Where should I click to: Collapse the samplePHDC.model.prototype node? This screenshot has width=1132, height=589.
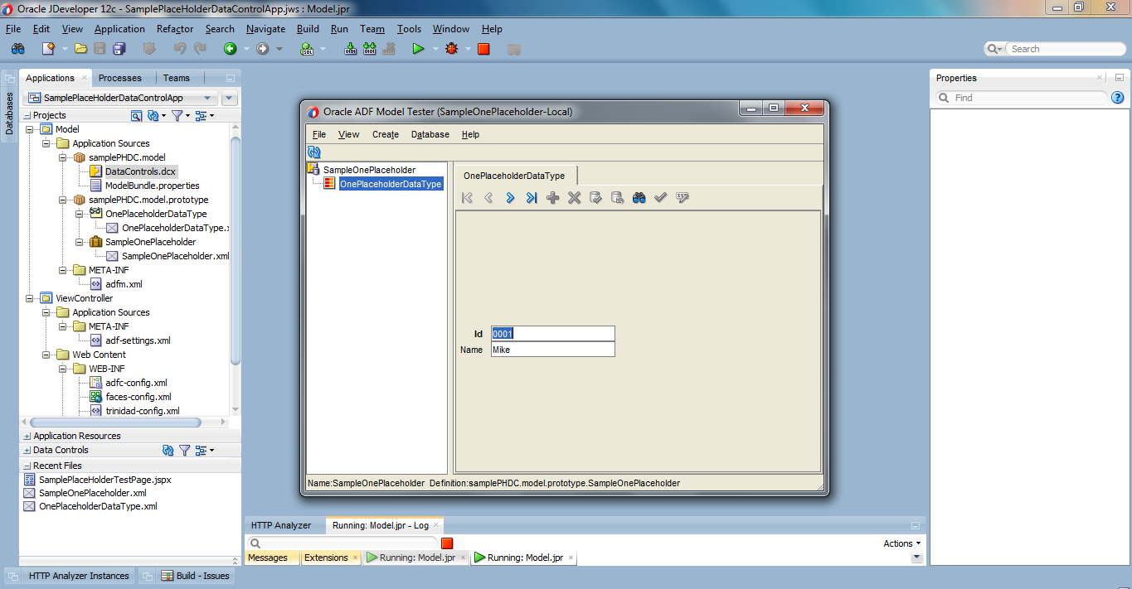pyautogui.click(x=62, y=199)
